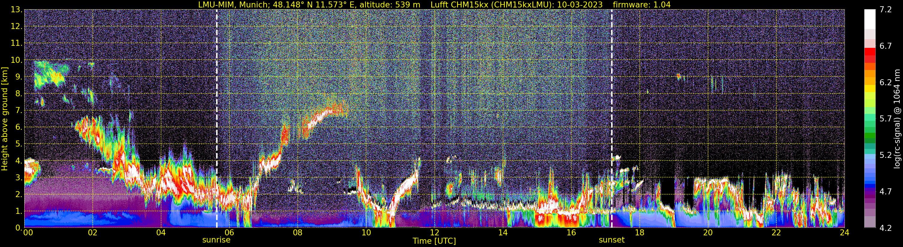
Task: Click the x-axis tick label '04'
Action: [x=161, y=233]
